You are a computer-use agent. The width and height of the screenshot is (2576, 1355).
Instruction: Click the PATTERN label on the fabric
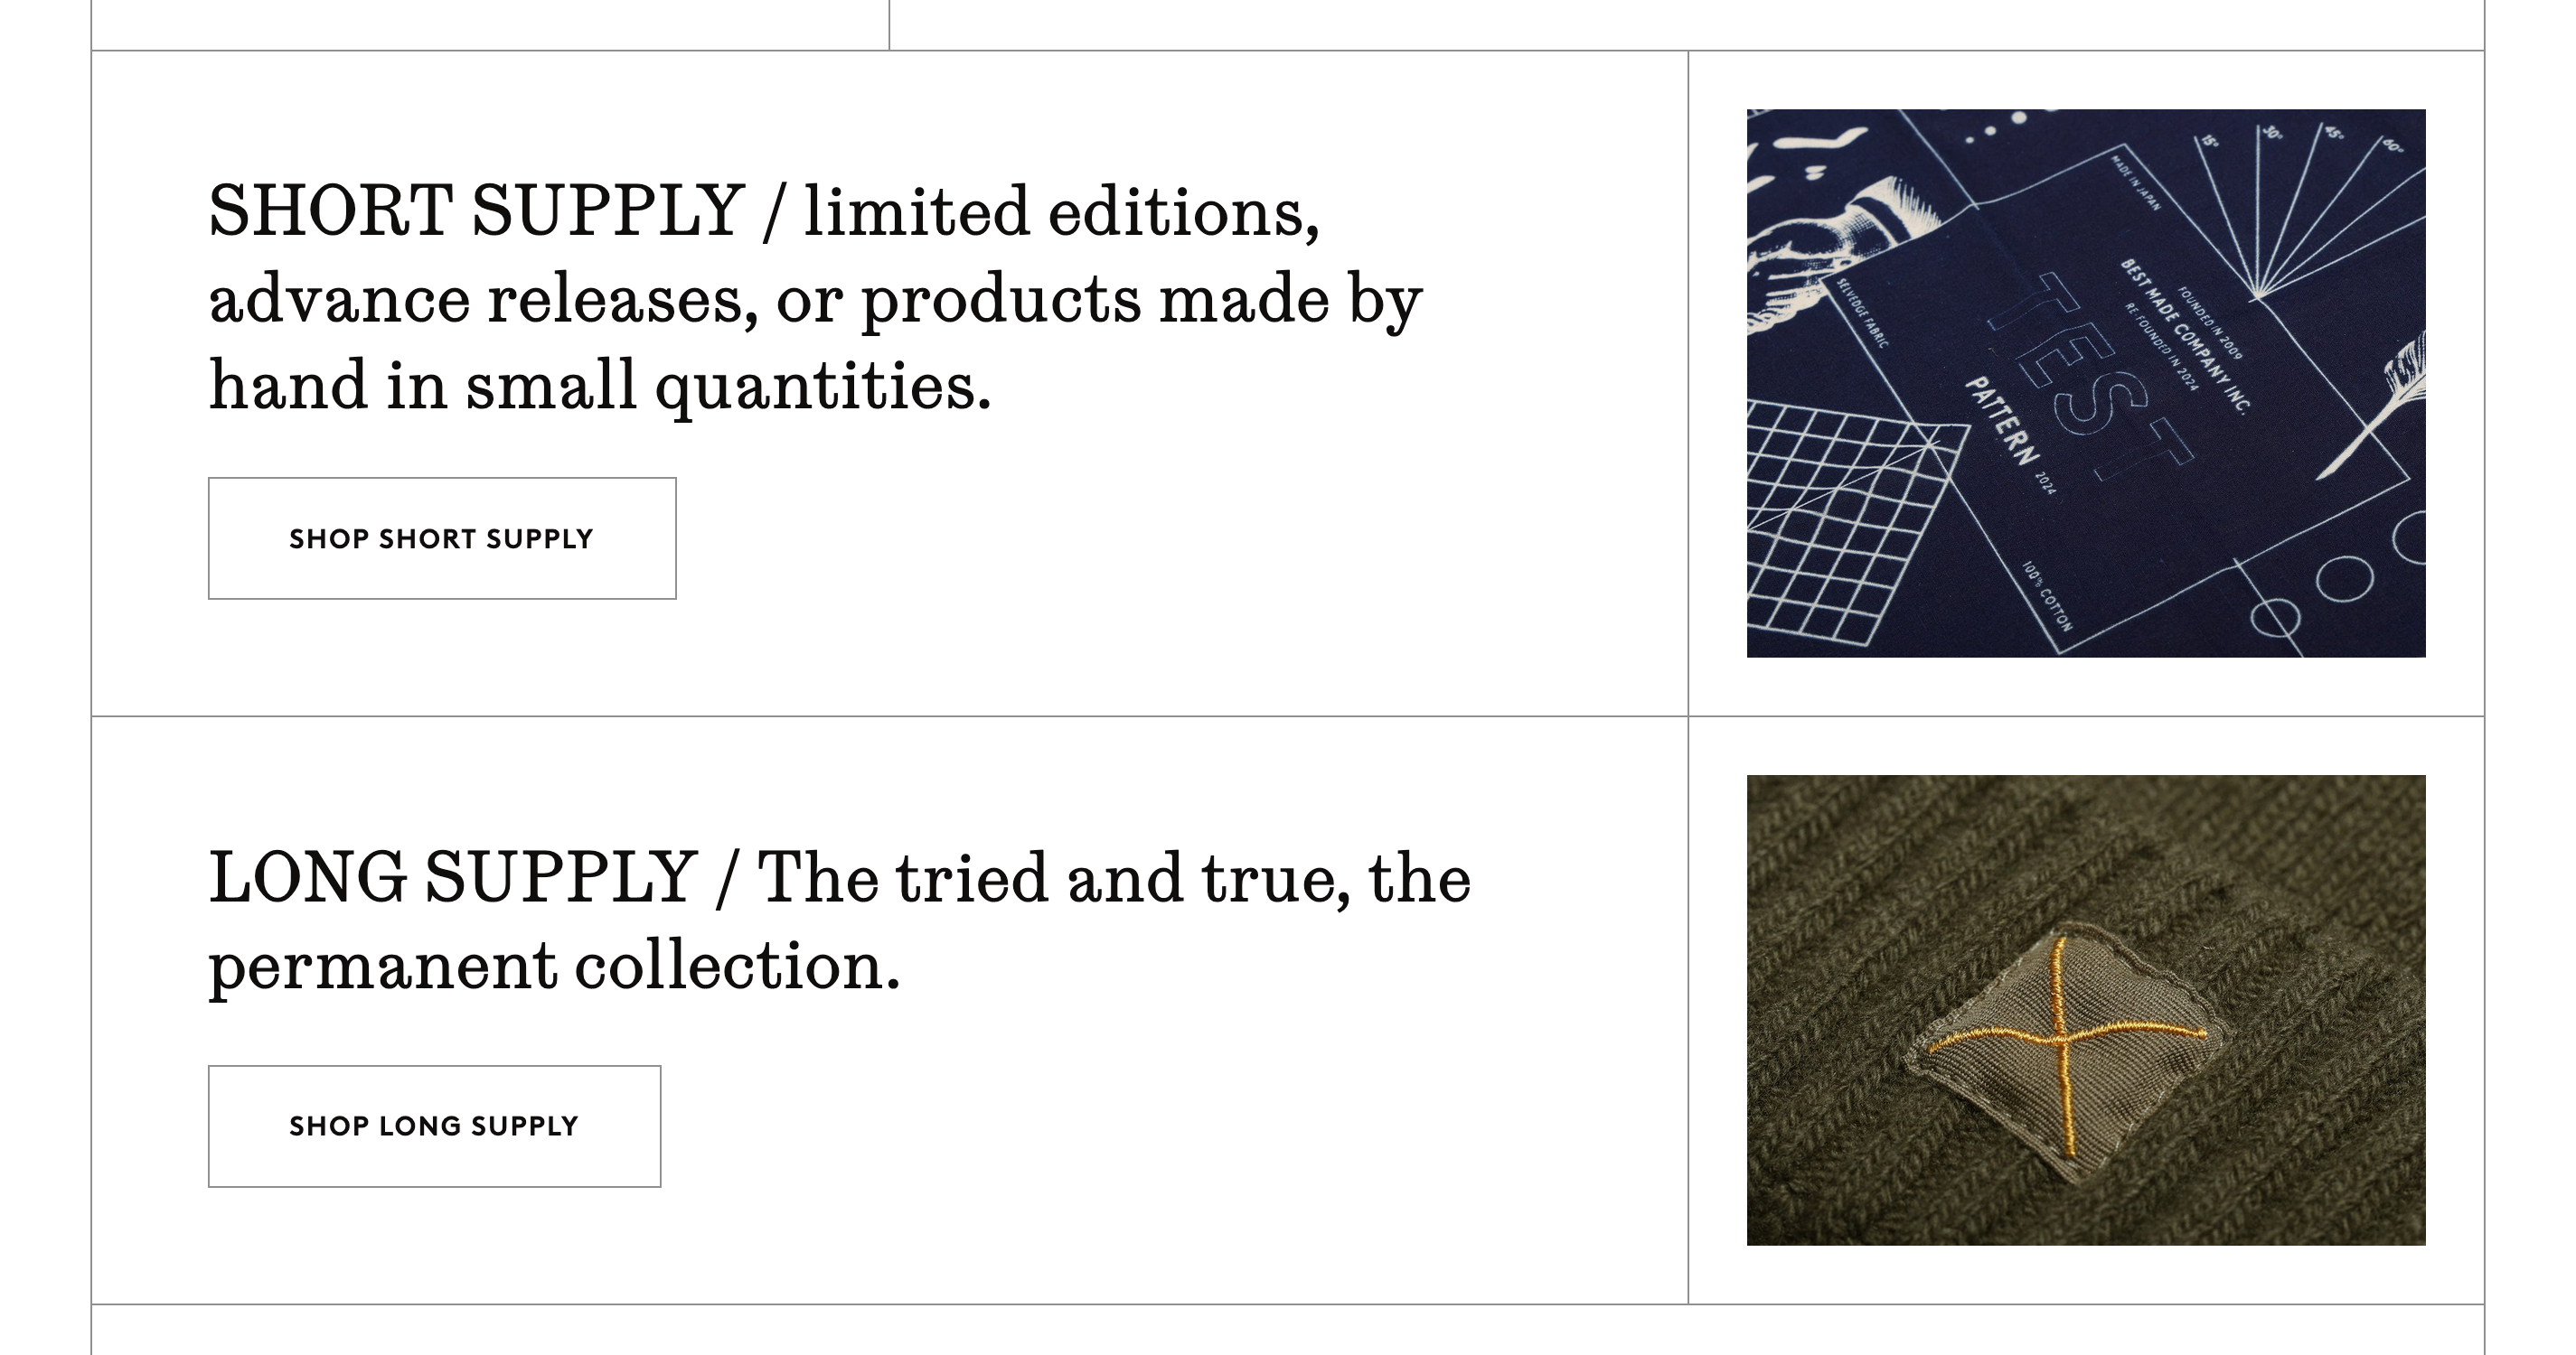click(x=2001, y=422)
